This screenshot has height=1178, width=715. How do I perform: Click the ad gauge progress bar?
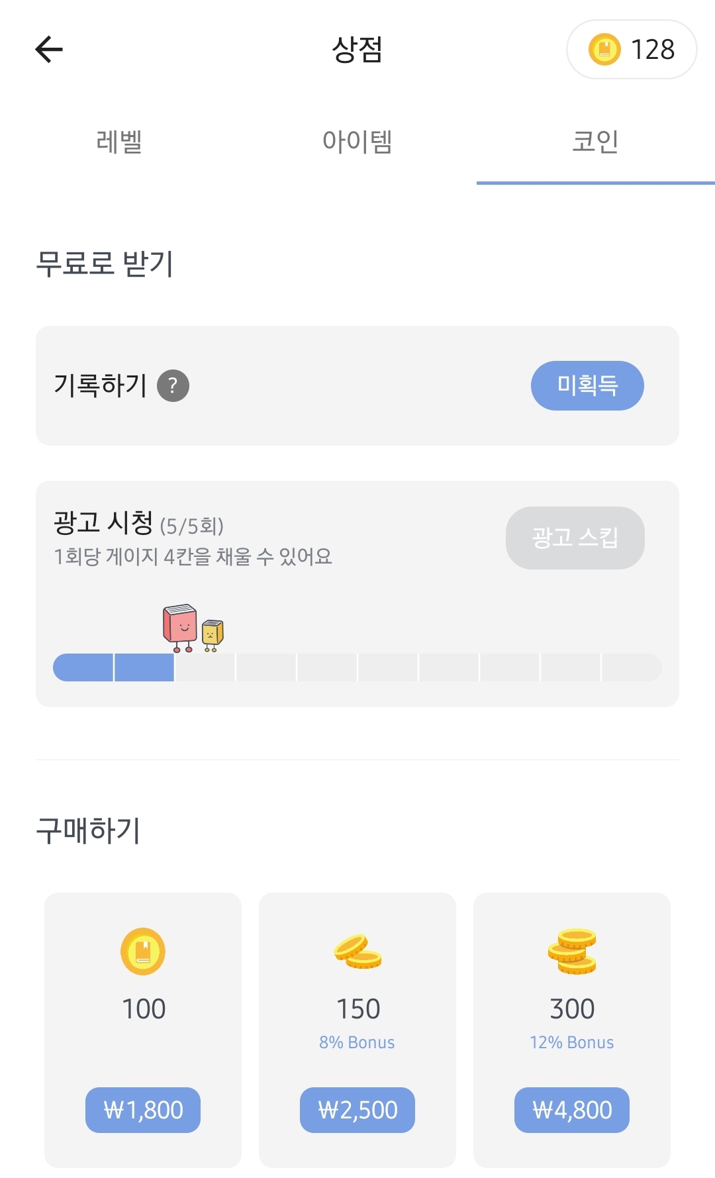(x=358, y=667)
